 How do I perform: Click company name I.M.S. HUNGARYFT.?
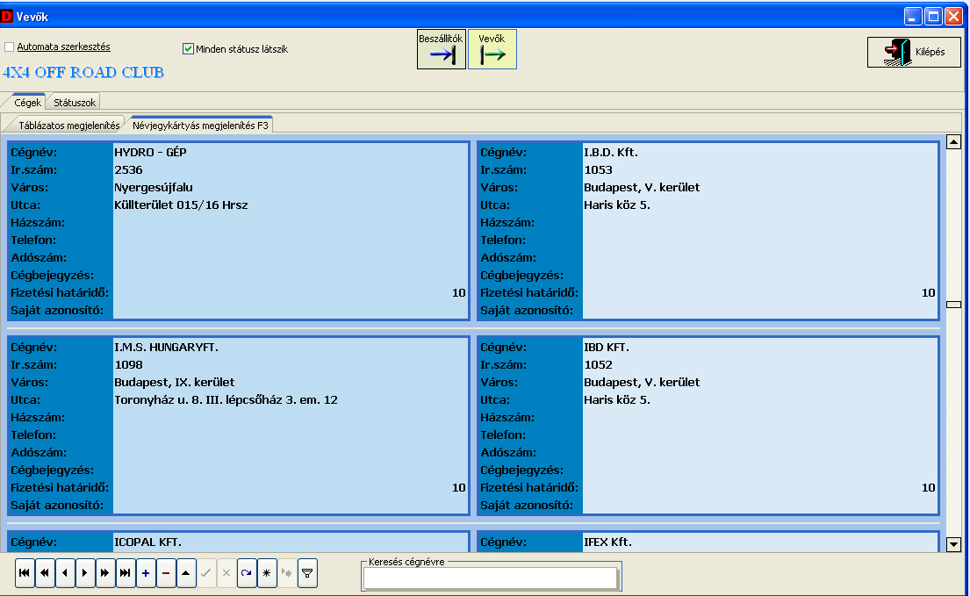click(x=167, y=348)
